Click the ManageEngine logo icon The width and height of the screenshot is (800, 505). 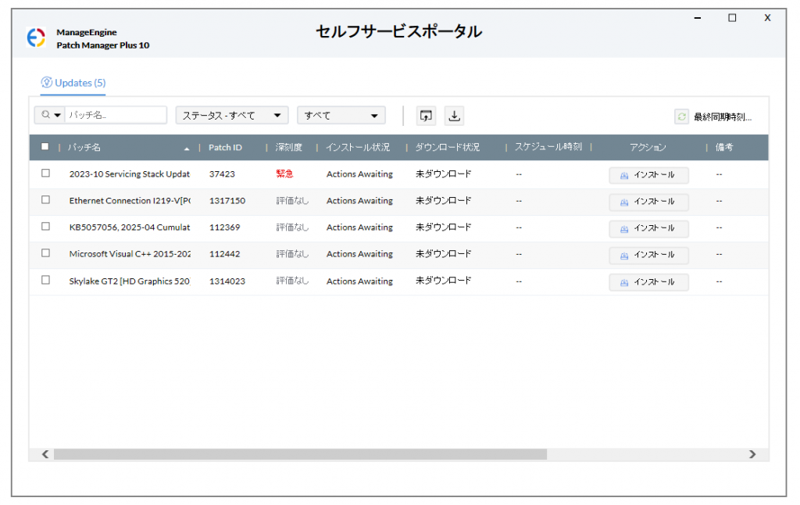coord(36,38)
